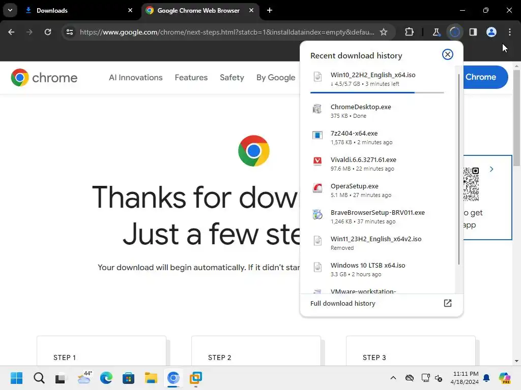Open Microsoft Store from taskbar
The width and height of the screenshot is (521, 390).
click(x=128, y=378)
